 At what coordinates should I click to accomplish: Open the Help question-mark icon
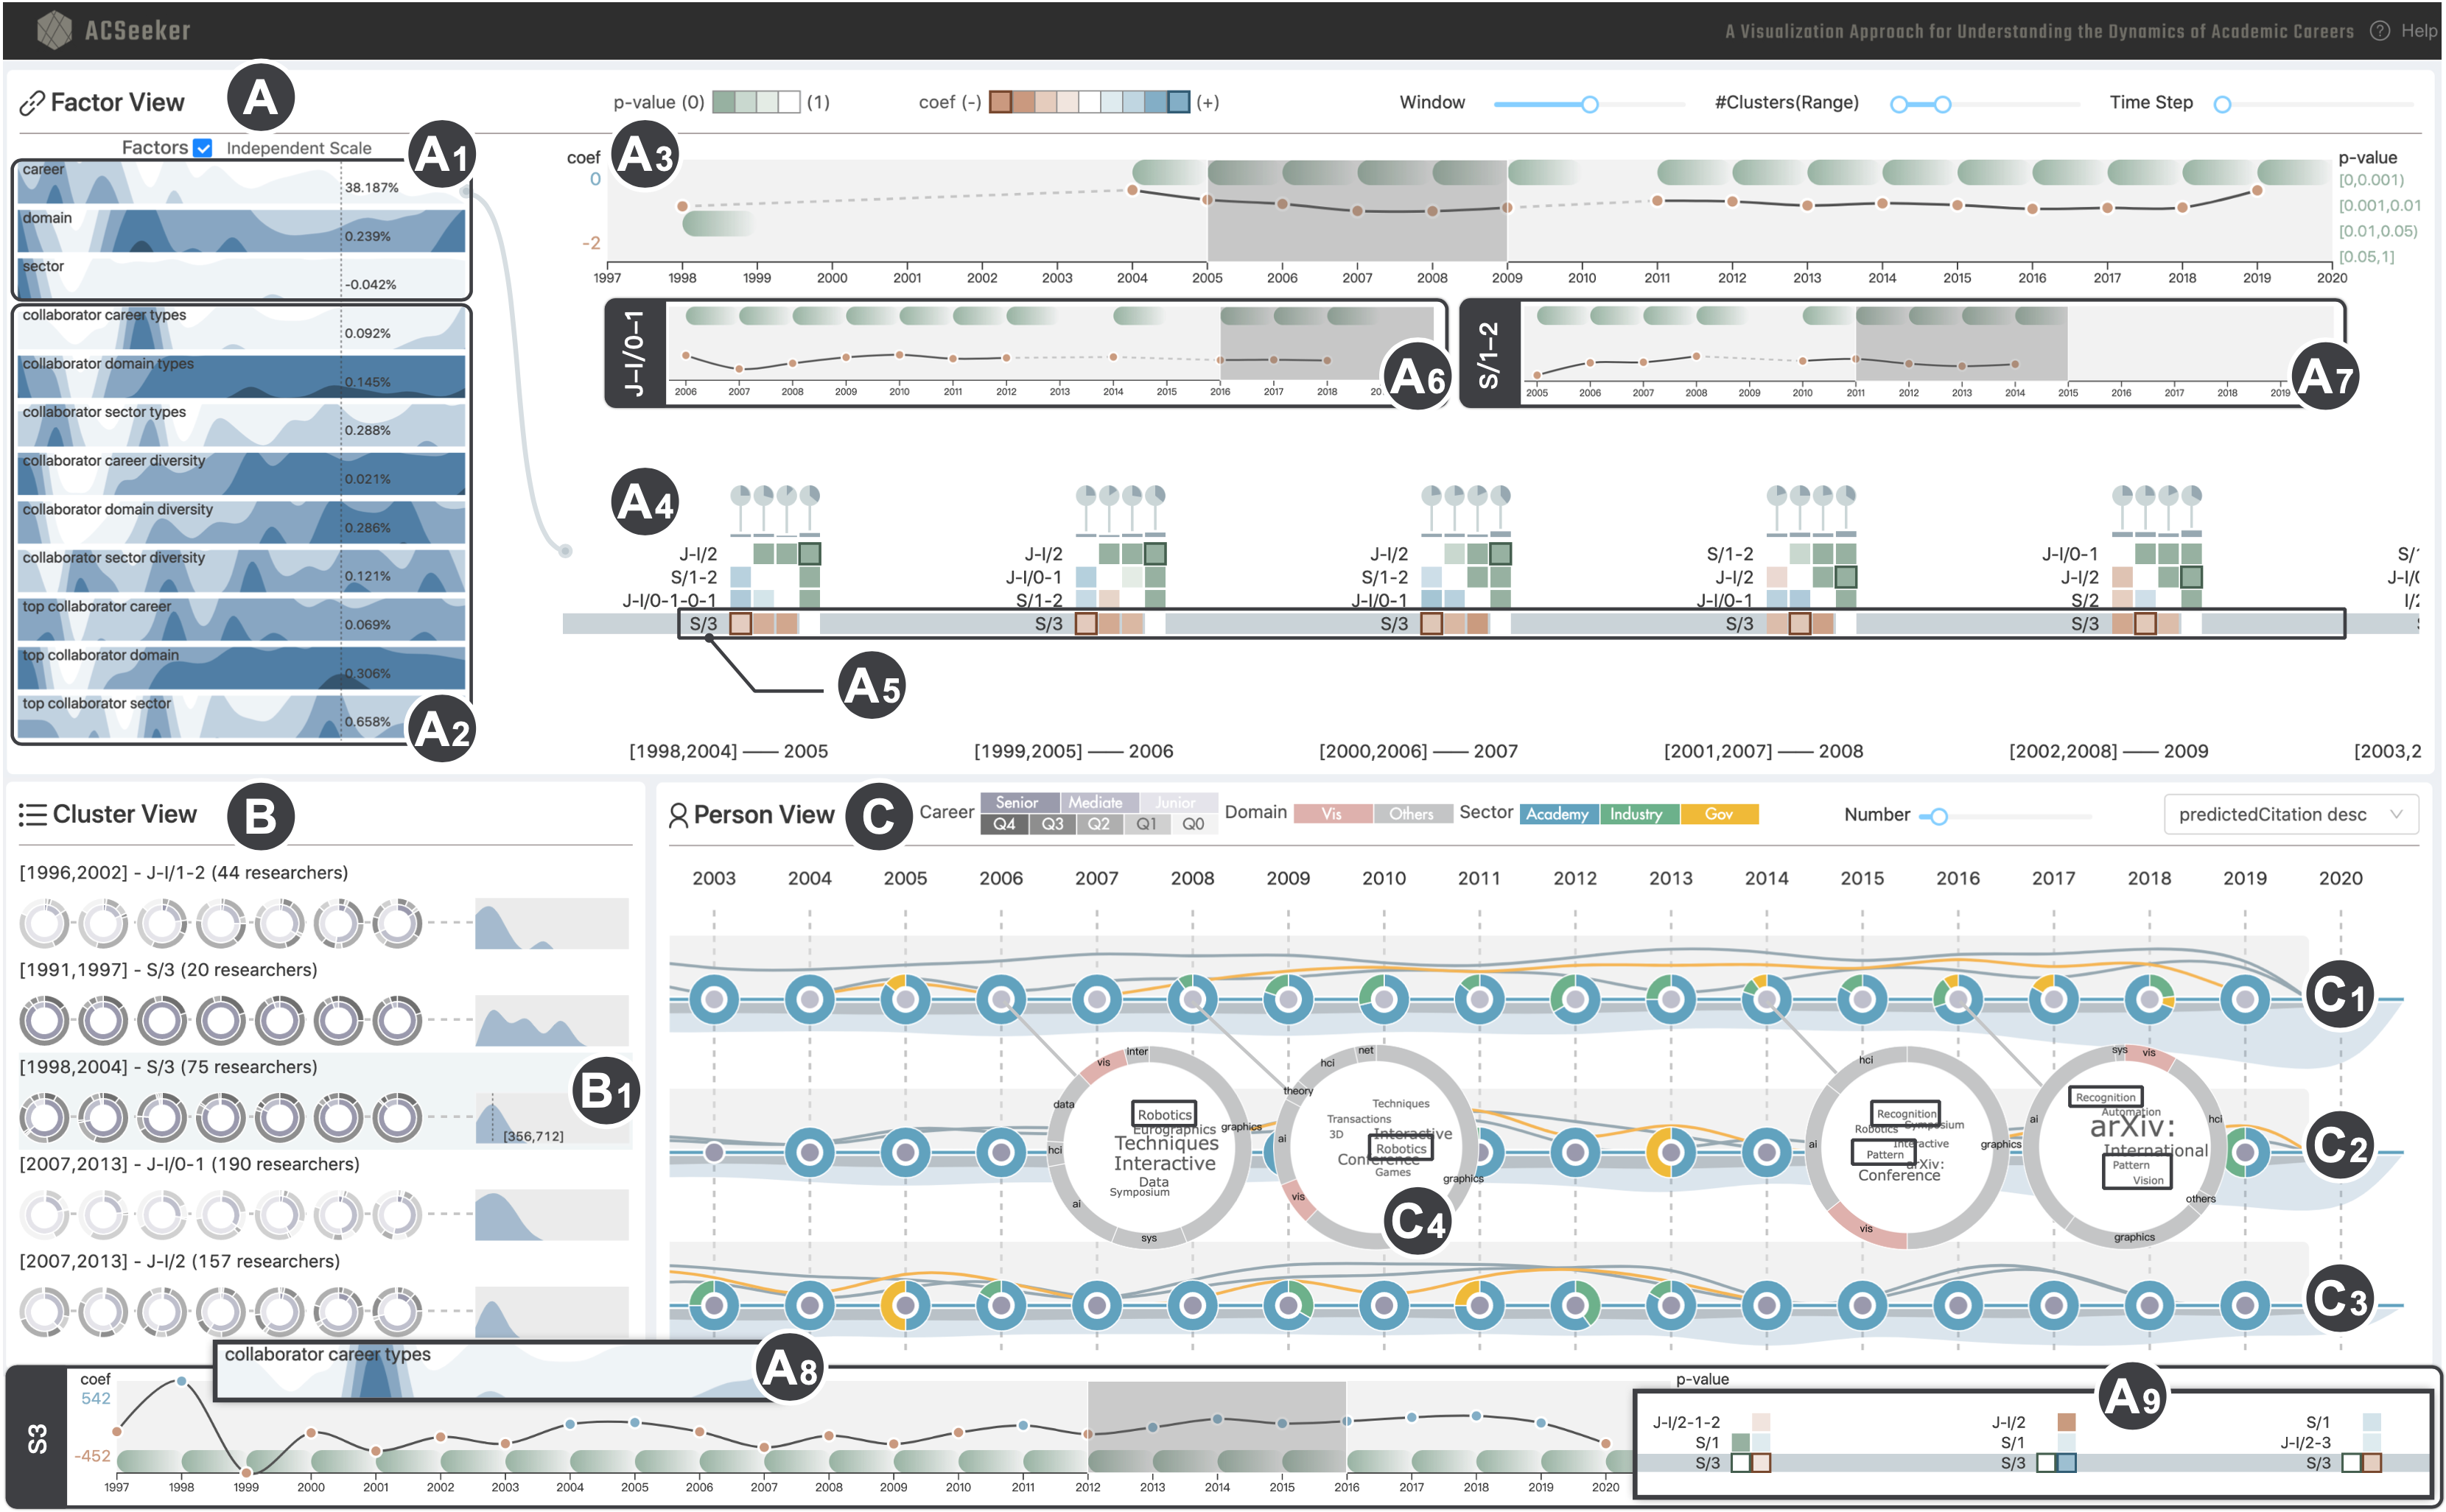2380,31
